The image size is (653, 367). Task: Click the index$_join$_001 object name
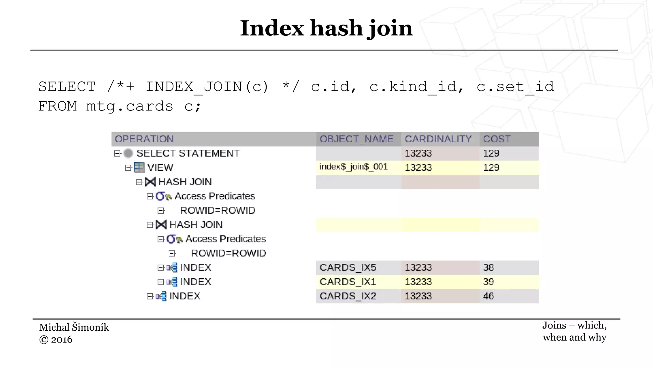click(x=354, y=167)
